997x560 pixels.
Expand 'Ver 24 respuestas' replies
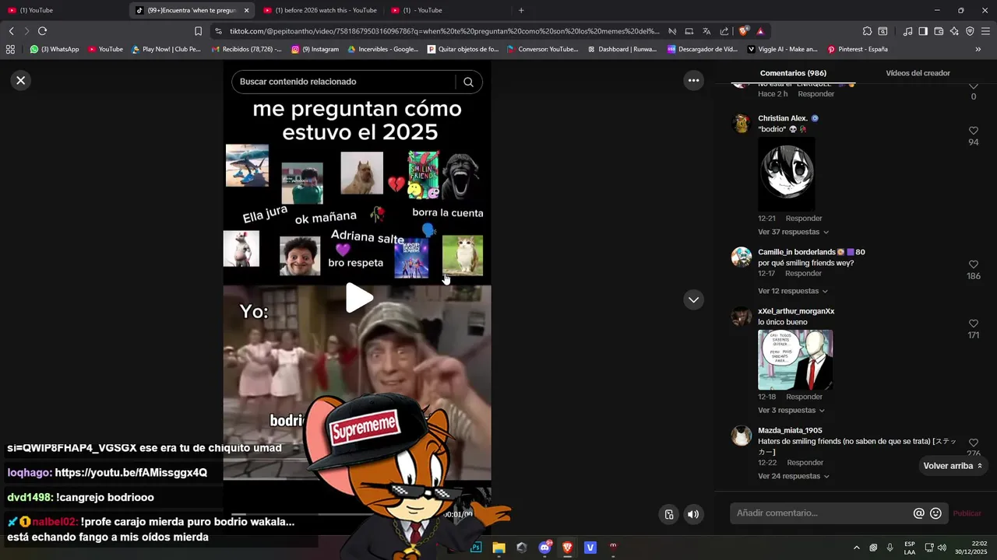(x=793, y=476)
